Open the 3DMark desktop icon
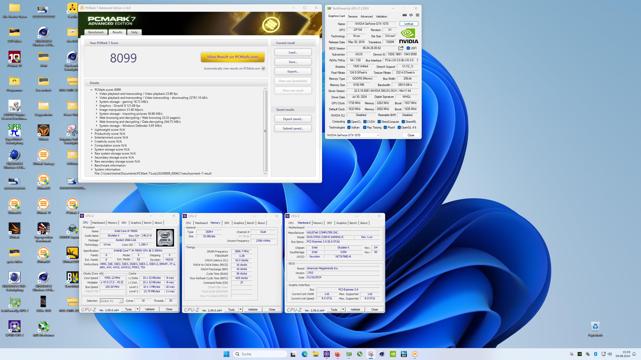641x360 pixels. 15,230
